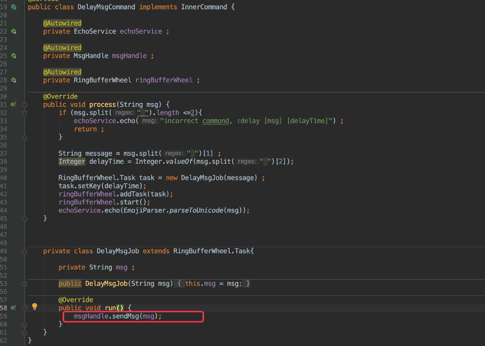Click the valueOf method call

(x=179, y=161)
